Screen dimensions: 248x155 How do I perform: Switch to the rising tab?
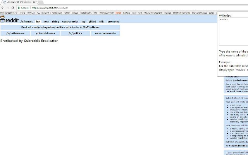pos(55,22)
